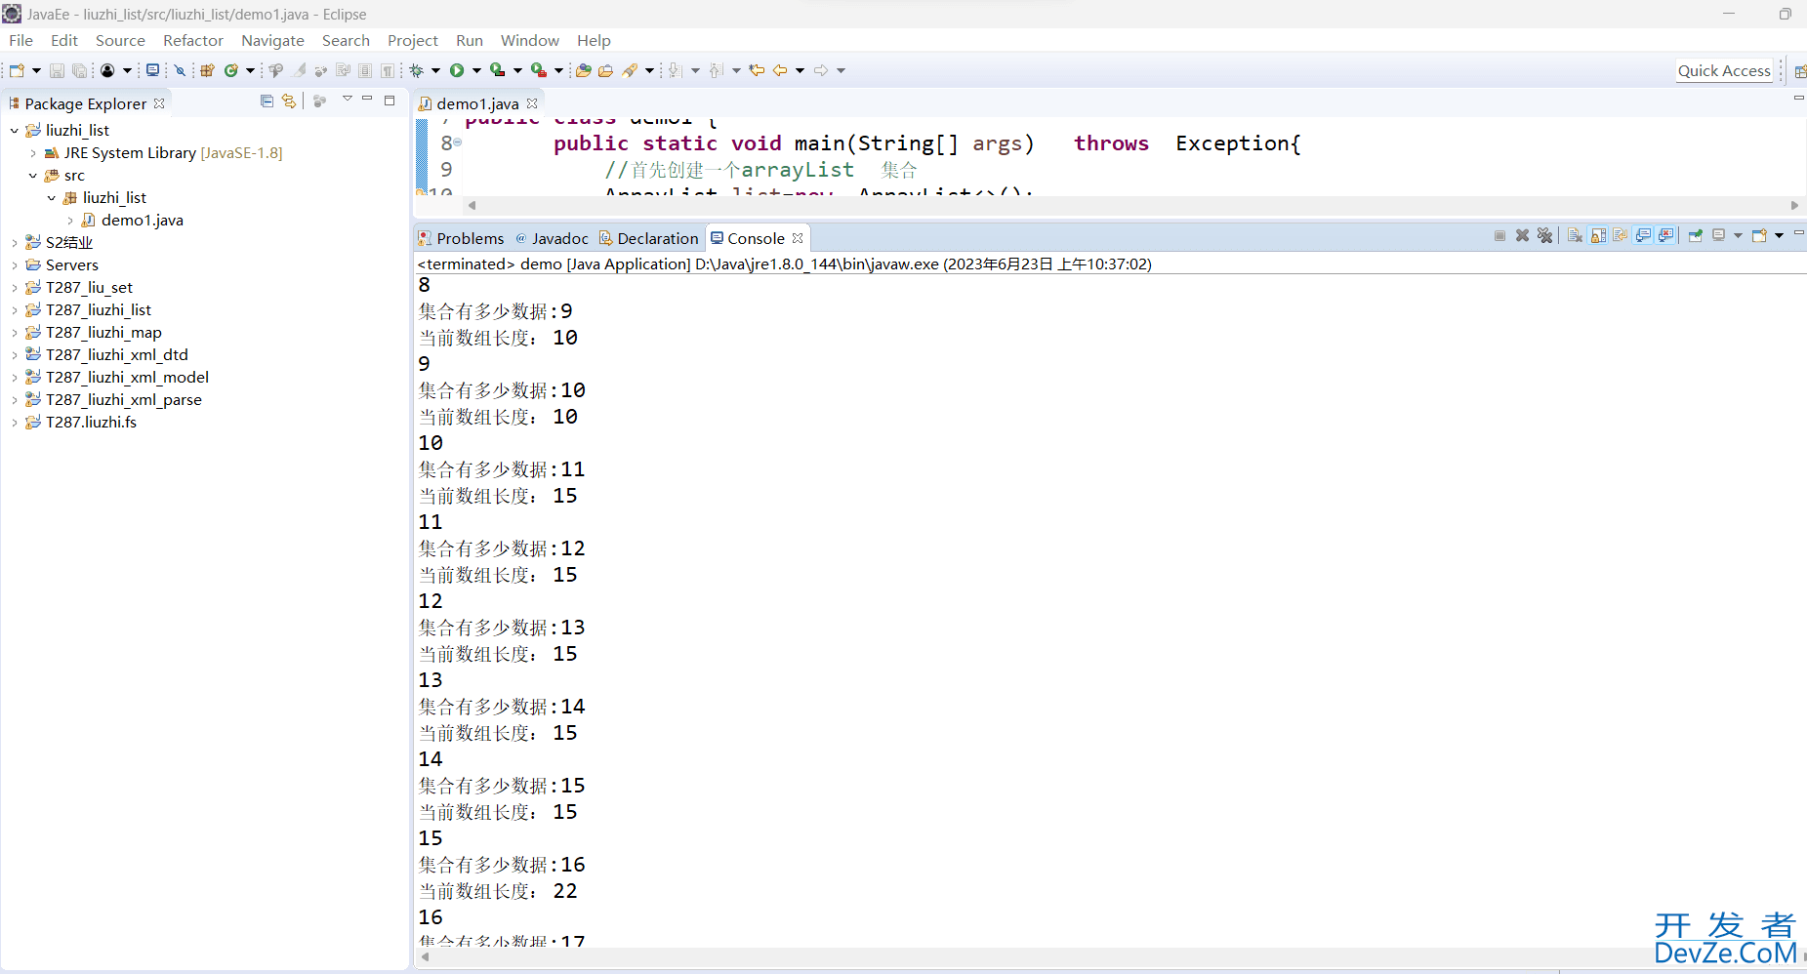The image size is (1807, 974).
Task: Click the Open Task icon
Action: point(605,70)
